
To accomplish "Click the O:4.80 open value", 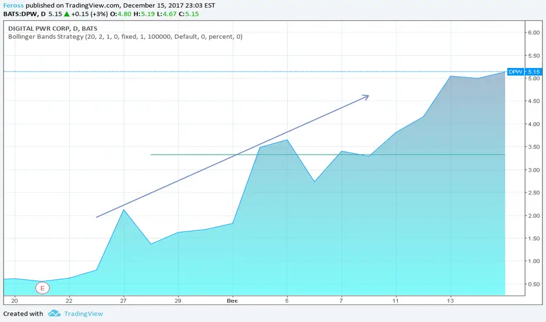I will point(121,14).
